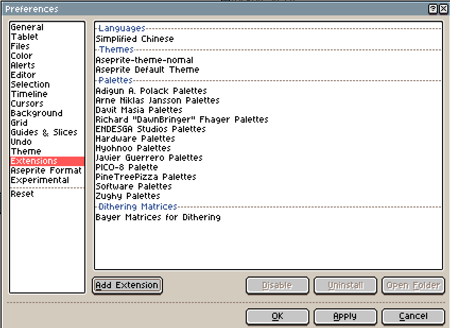Open the Cursors section
The width and height of the screenshot is (450, 328).
(47, 103)
